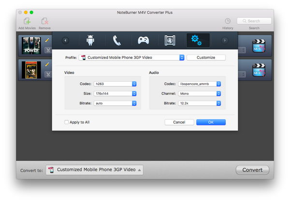
Task: Click the Cancel button
Action: [x=179, y=122]
